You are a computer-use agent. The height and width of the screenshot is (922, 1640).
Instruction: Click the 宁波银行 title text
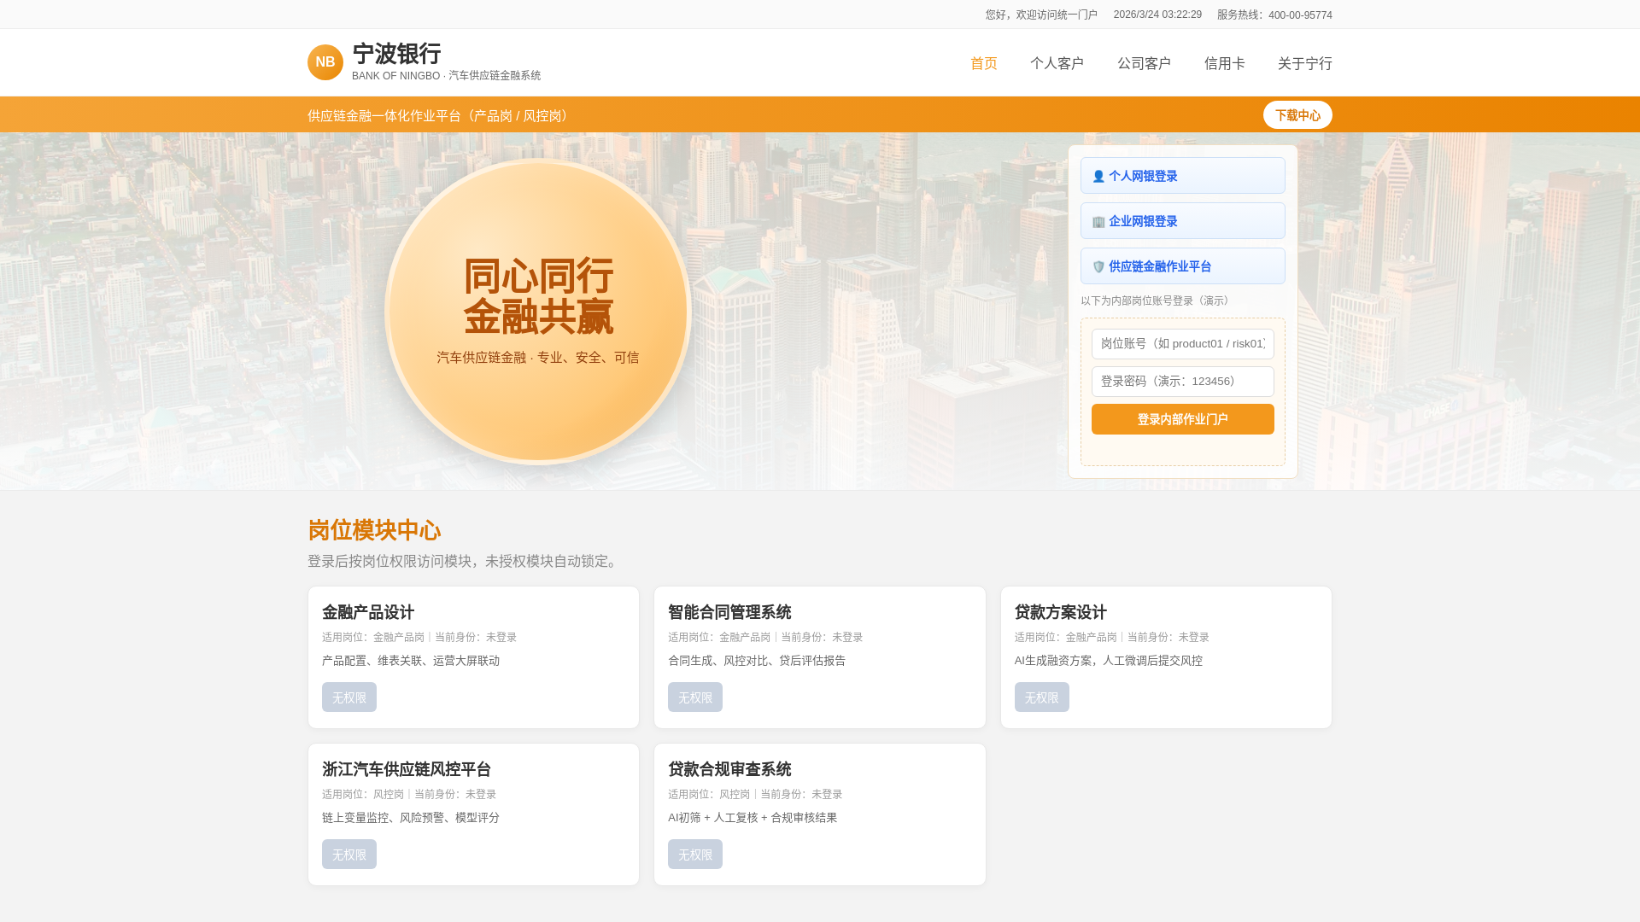tap(396, 54)
